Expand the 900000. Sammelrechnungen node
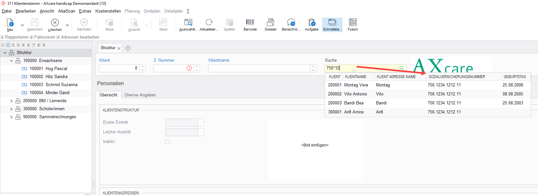This screenshot has width=538, height=195. (12, 117)
